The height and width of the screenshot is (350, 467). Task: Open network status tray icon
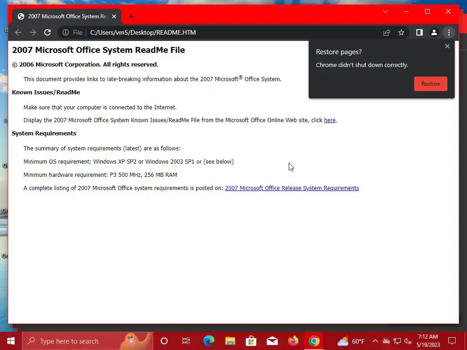pos(397,341)
